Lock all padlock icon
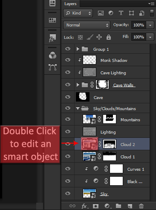The image size is (156, 210). click(109, 37)
